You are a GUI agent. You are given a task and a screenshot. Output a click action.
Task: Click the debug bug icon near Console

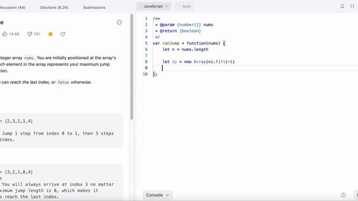(343, 195)
